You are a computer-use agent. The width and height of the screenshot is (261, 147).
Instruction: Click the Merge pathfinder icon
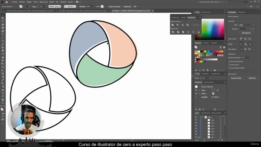pyautogui.click(x=183, y=32)
